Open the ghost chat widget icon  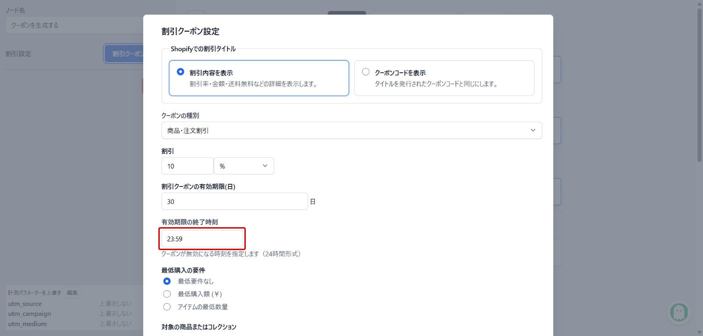[x=679, y=312]
